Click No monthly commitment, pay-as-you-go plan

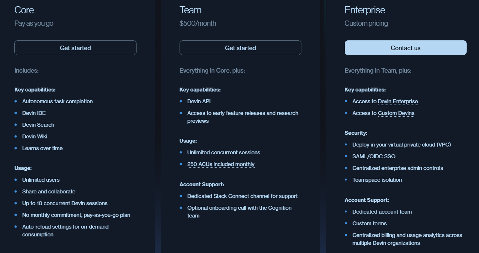pyautogui.click(x=76, y=215)
